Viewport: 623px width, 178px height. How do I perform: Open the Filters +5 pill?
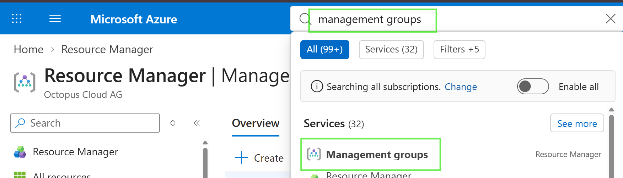click(460, 49)
